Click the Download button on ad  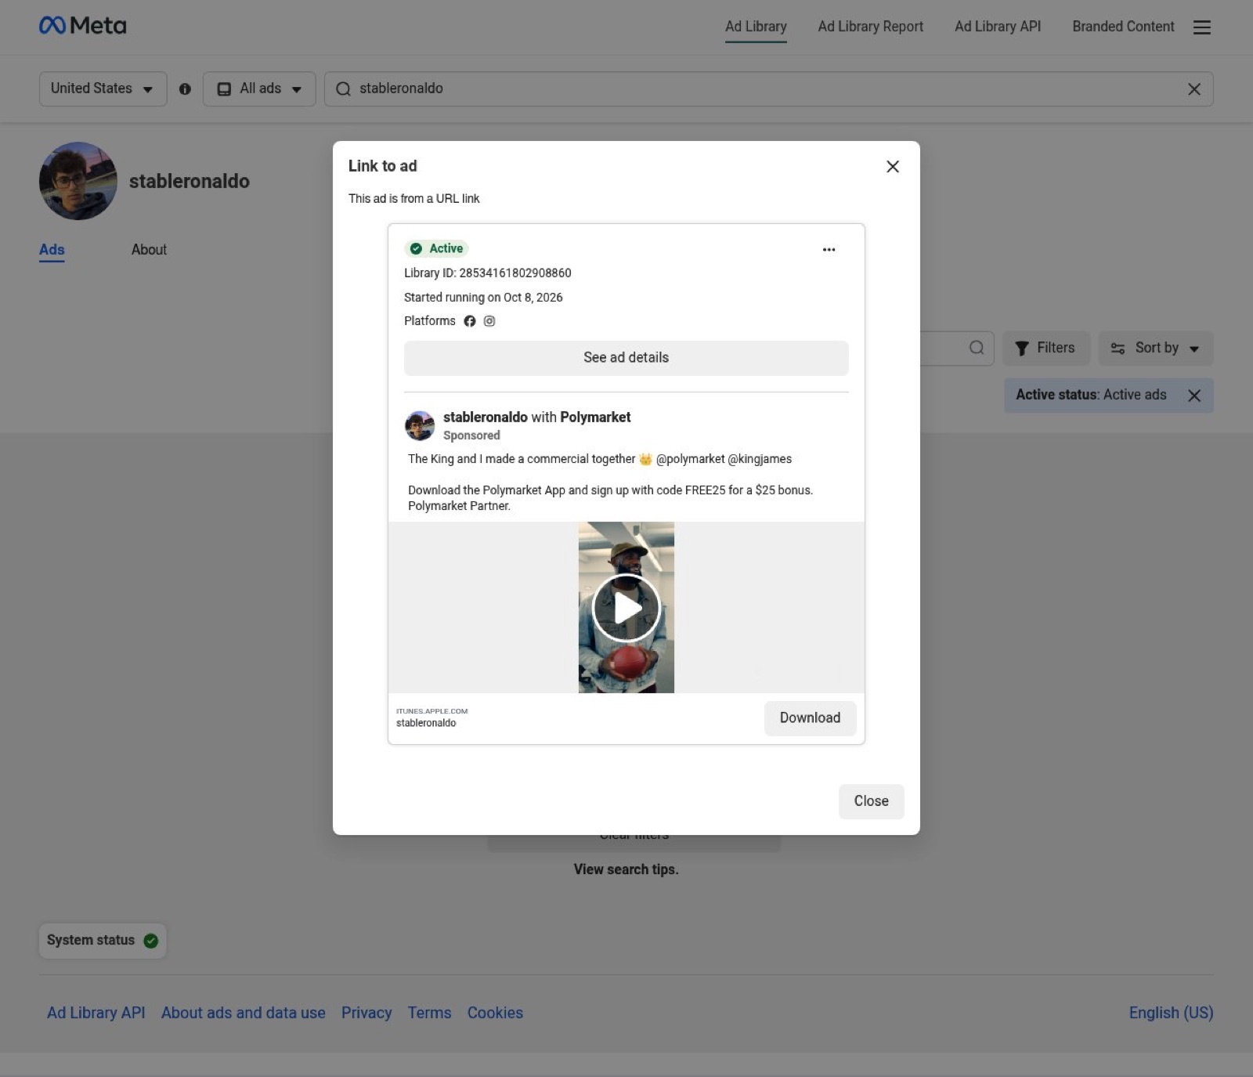810,718
